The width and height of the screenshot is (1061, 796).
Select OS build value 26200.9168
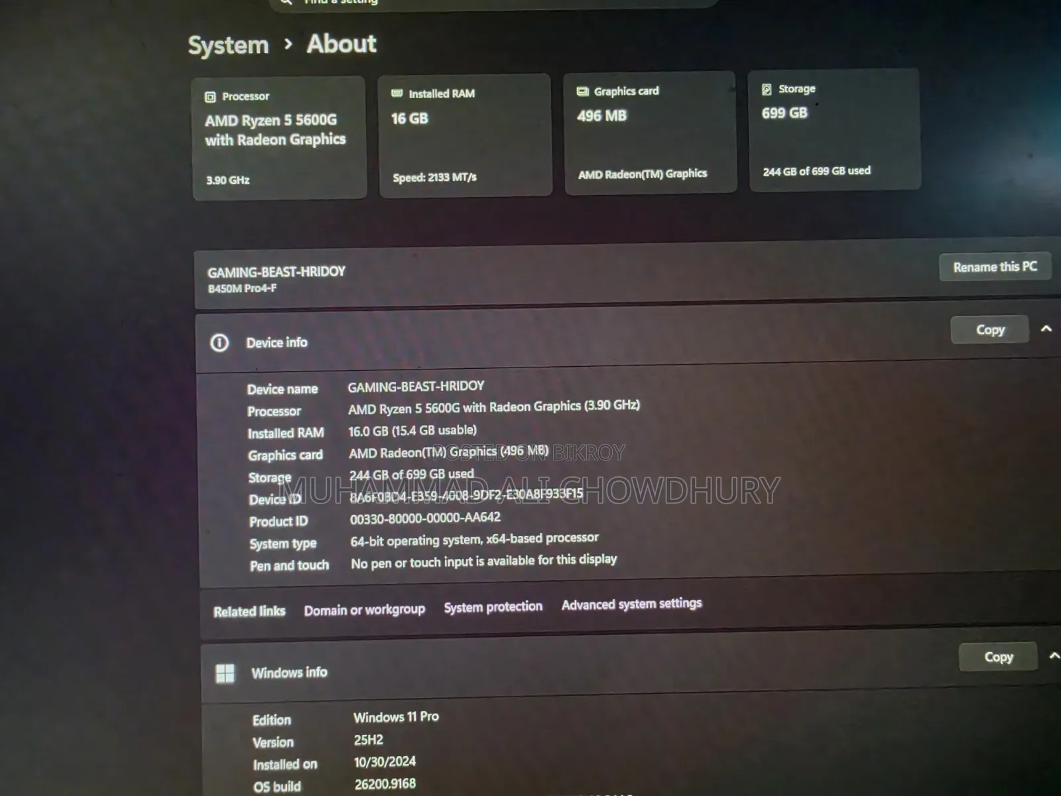pos(385,784)
